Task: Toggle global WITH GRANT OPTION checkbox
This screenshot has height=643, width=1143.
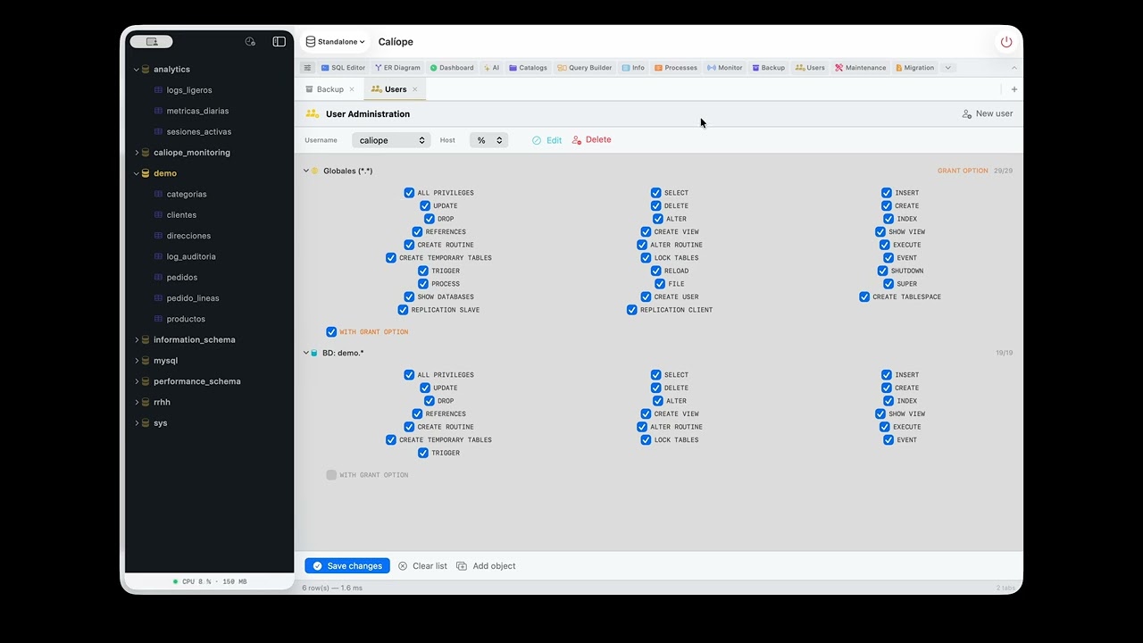Action: 331,332
